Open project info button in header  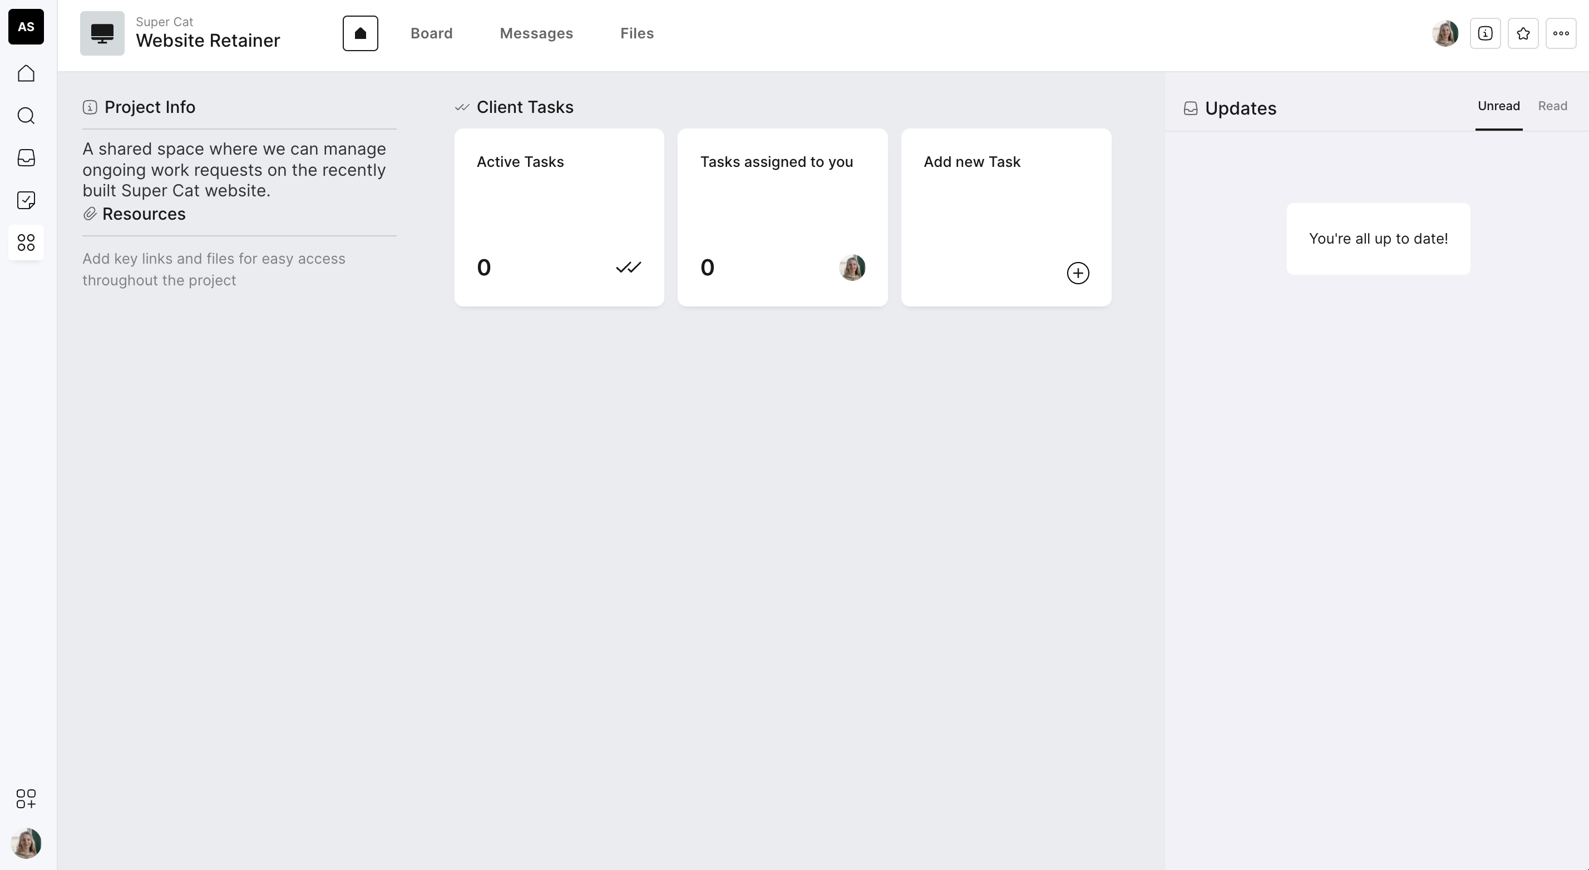point(1485,33)
